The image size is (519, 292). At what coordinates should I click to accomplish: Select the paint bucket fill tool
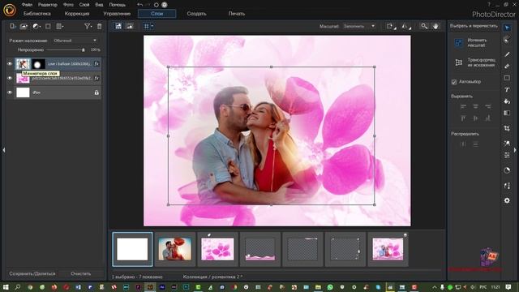[x=507, y=101]
